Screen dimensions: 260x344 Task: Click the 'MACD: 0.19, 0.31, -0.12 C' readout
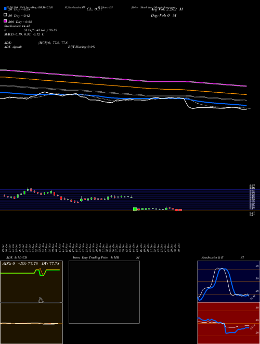click(24, 34)
